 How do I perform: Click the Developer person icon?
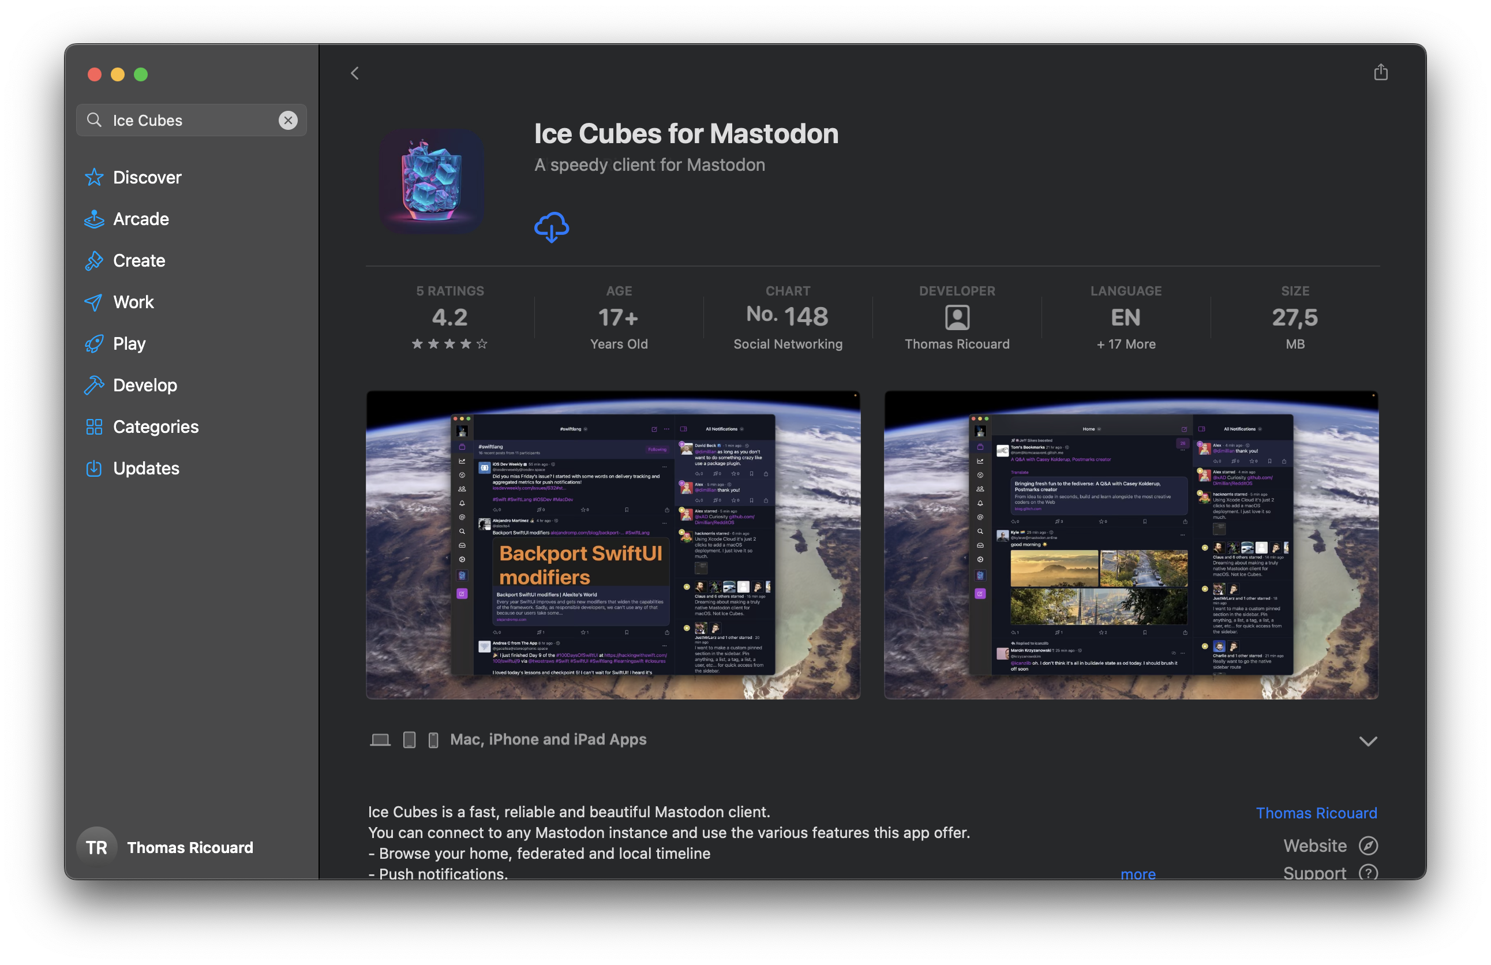tap(957, 317)
